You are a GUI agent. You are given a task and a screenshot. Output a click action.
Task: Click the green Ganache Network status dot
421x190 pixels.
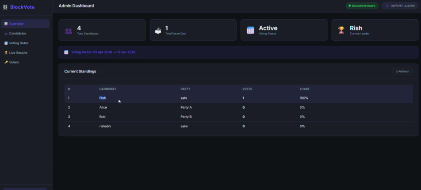pos(349,6)
